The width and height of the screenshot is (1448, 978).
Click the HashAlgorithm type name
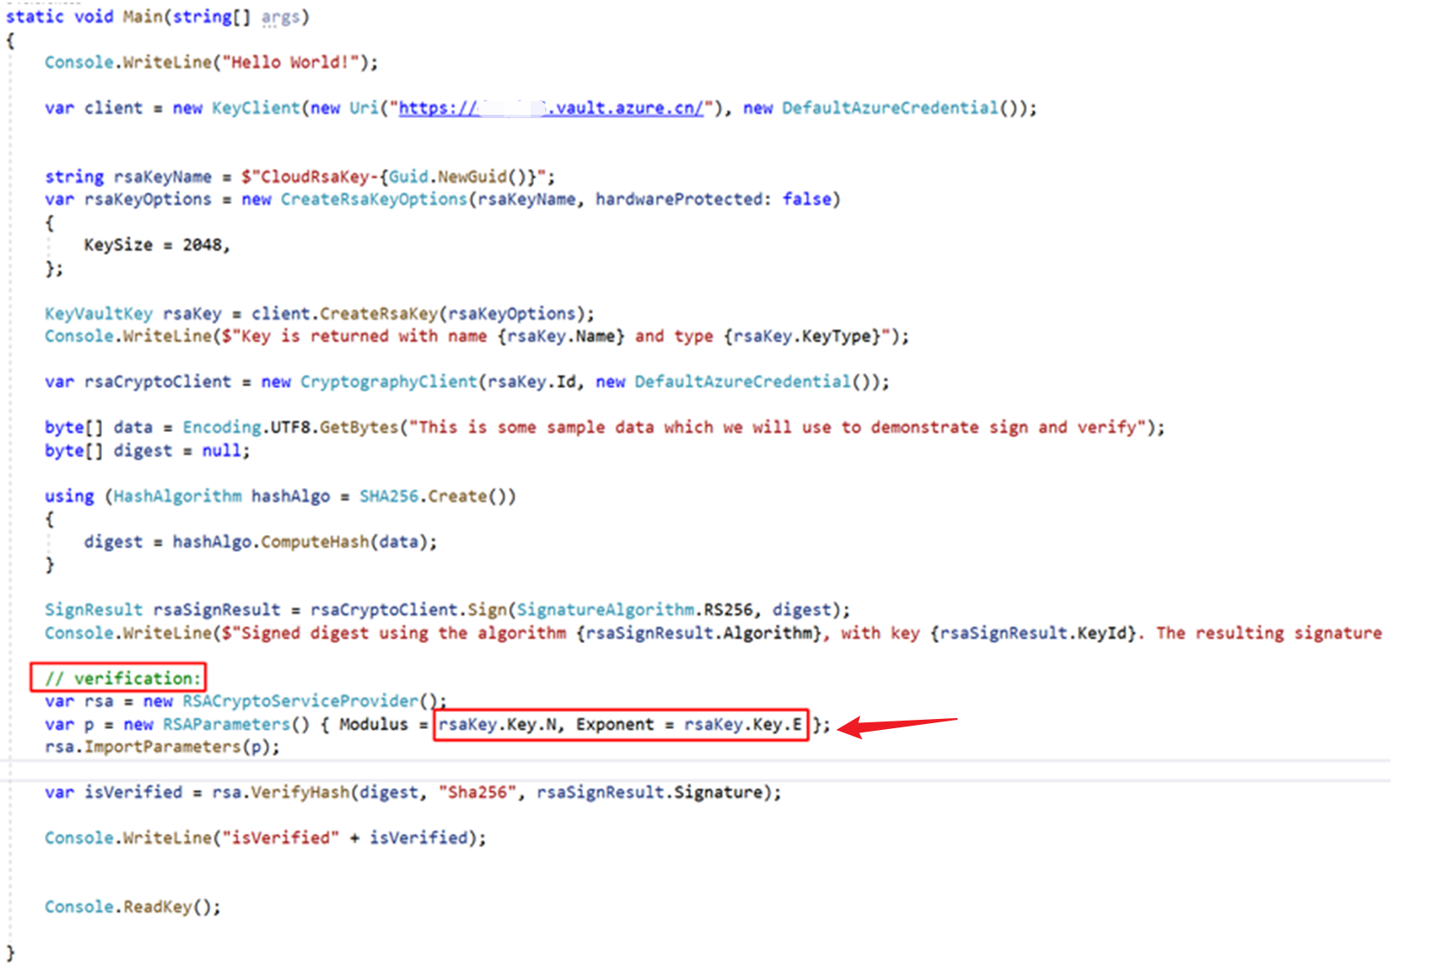177,496
